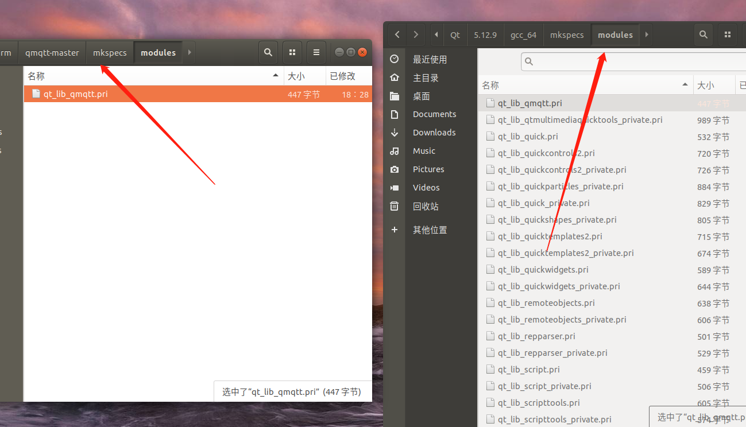Image resolution: width=746 pixels, height=427 pixels.
Task: Navigate to mkspecs breadcrumb in the right window
Action: click(x=567, y=34)
